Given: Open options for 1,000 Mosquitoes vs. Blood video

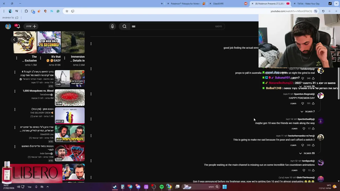Looking at the screenshot, I should [15, 91].
